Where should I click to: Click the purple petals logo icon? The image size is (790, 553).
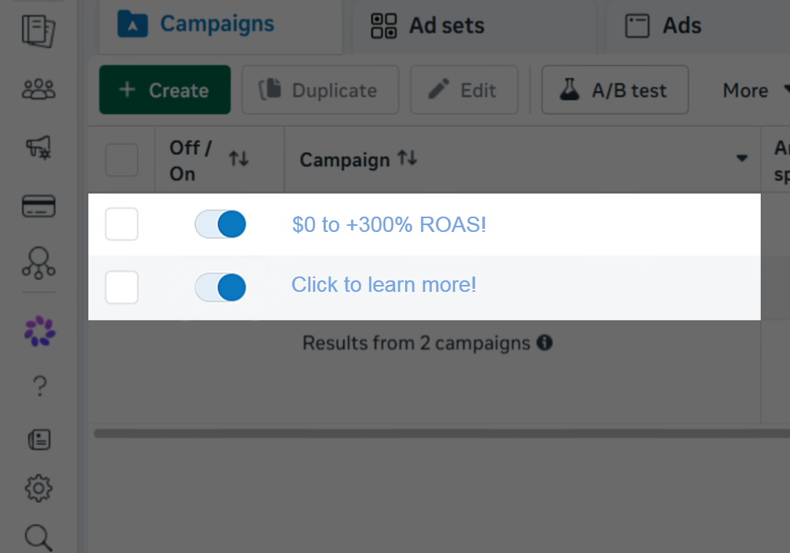coord(40,331)
